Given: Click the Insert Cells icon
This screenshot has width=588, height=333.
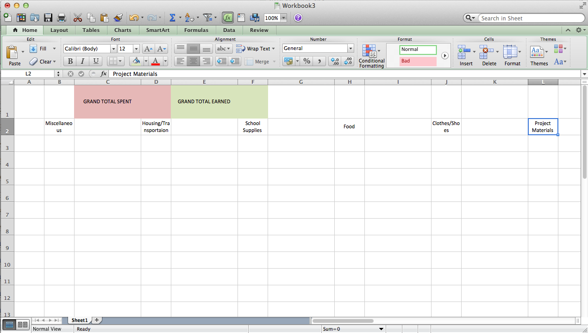Looking at the screenshot, I should [x=466, y=52].
